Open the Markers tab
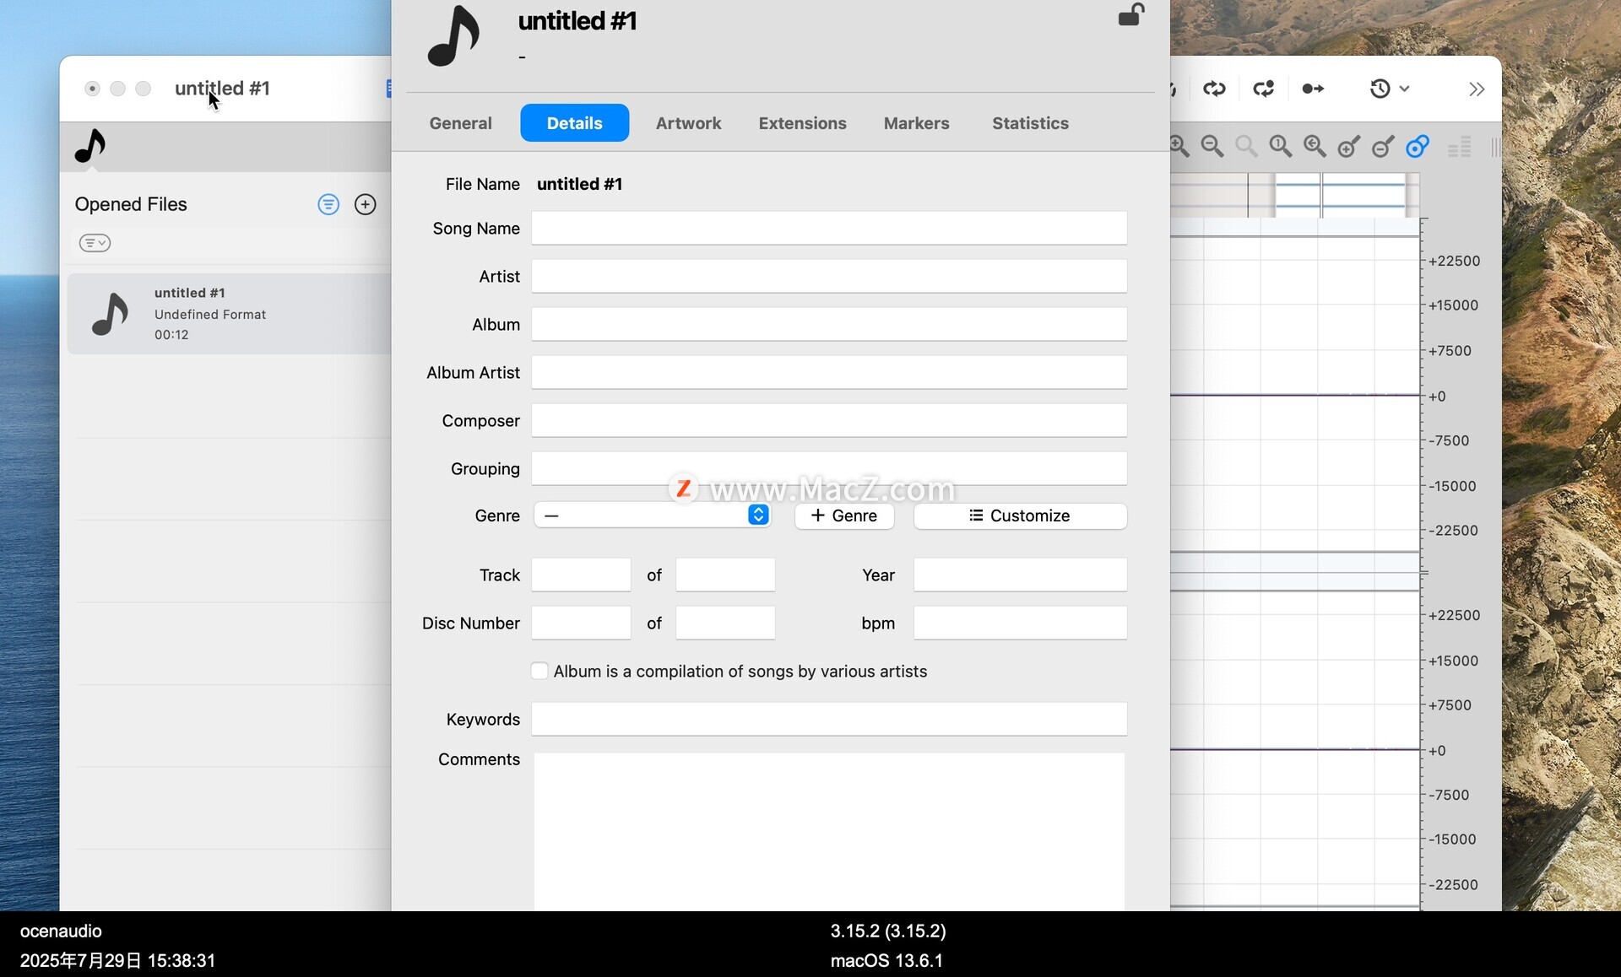The height and width of the screenshot is (977, 1621). click(x=916, y=123)
